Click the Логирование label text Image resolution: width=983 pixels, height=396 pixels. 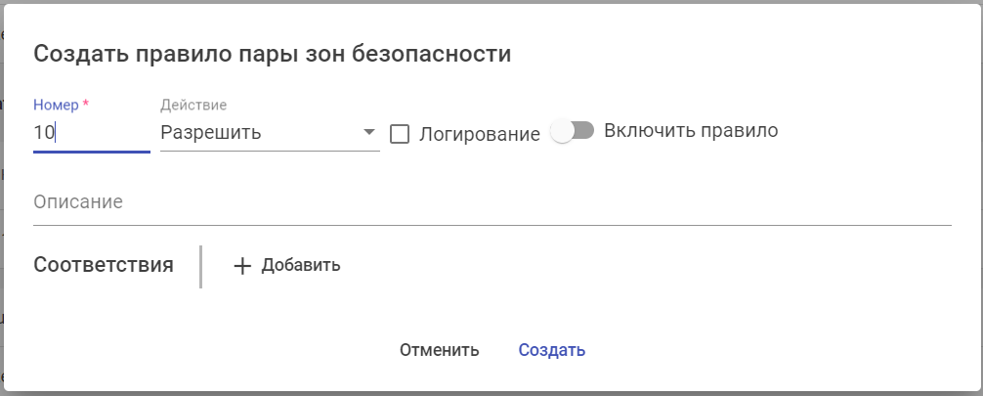479,134
